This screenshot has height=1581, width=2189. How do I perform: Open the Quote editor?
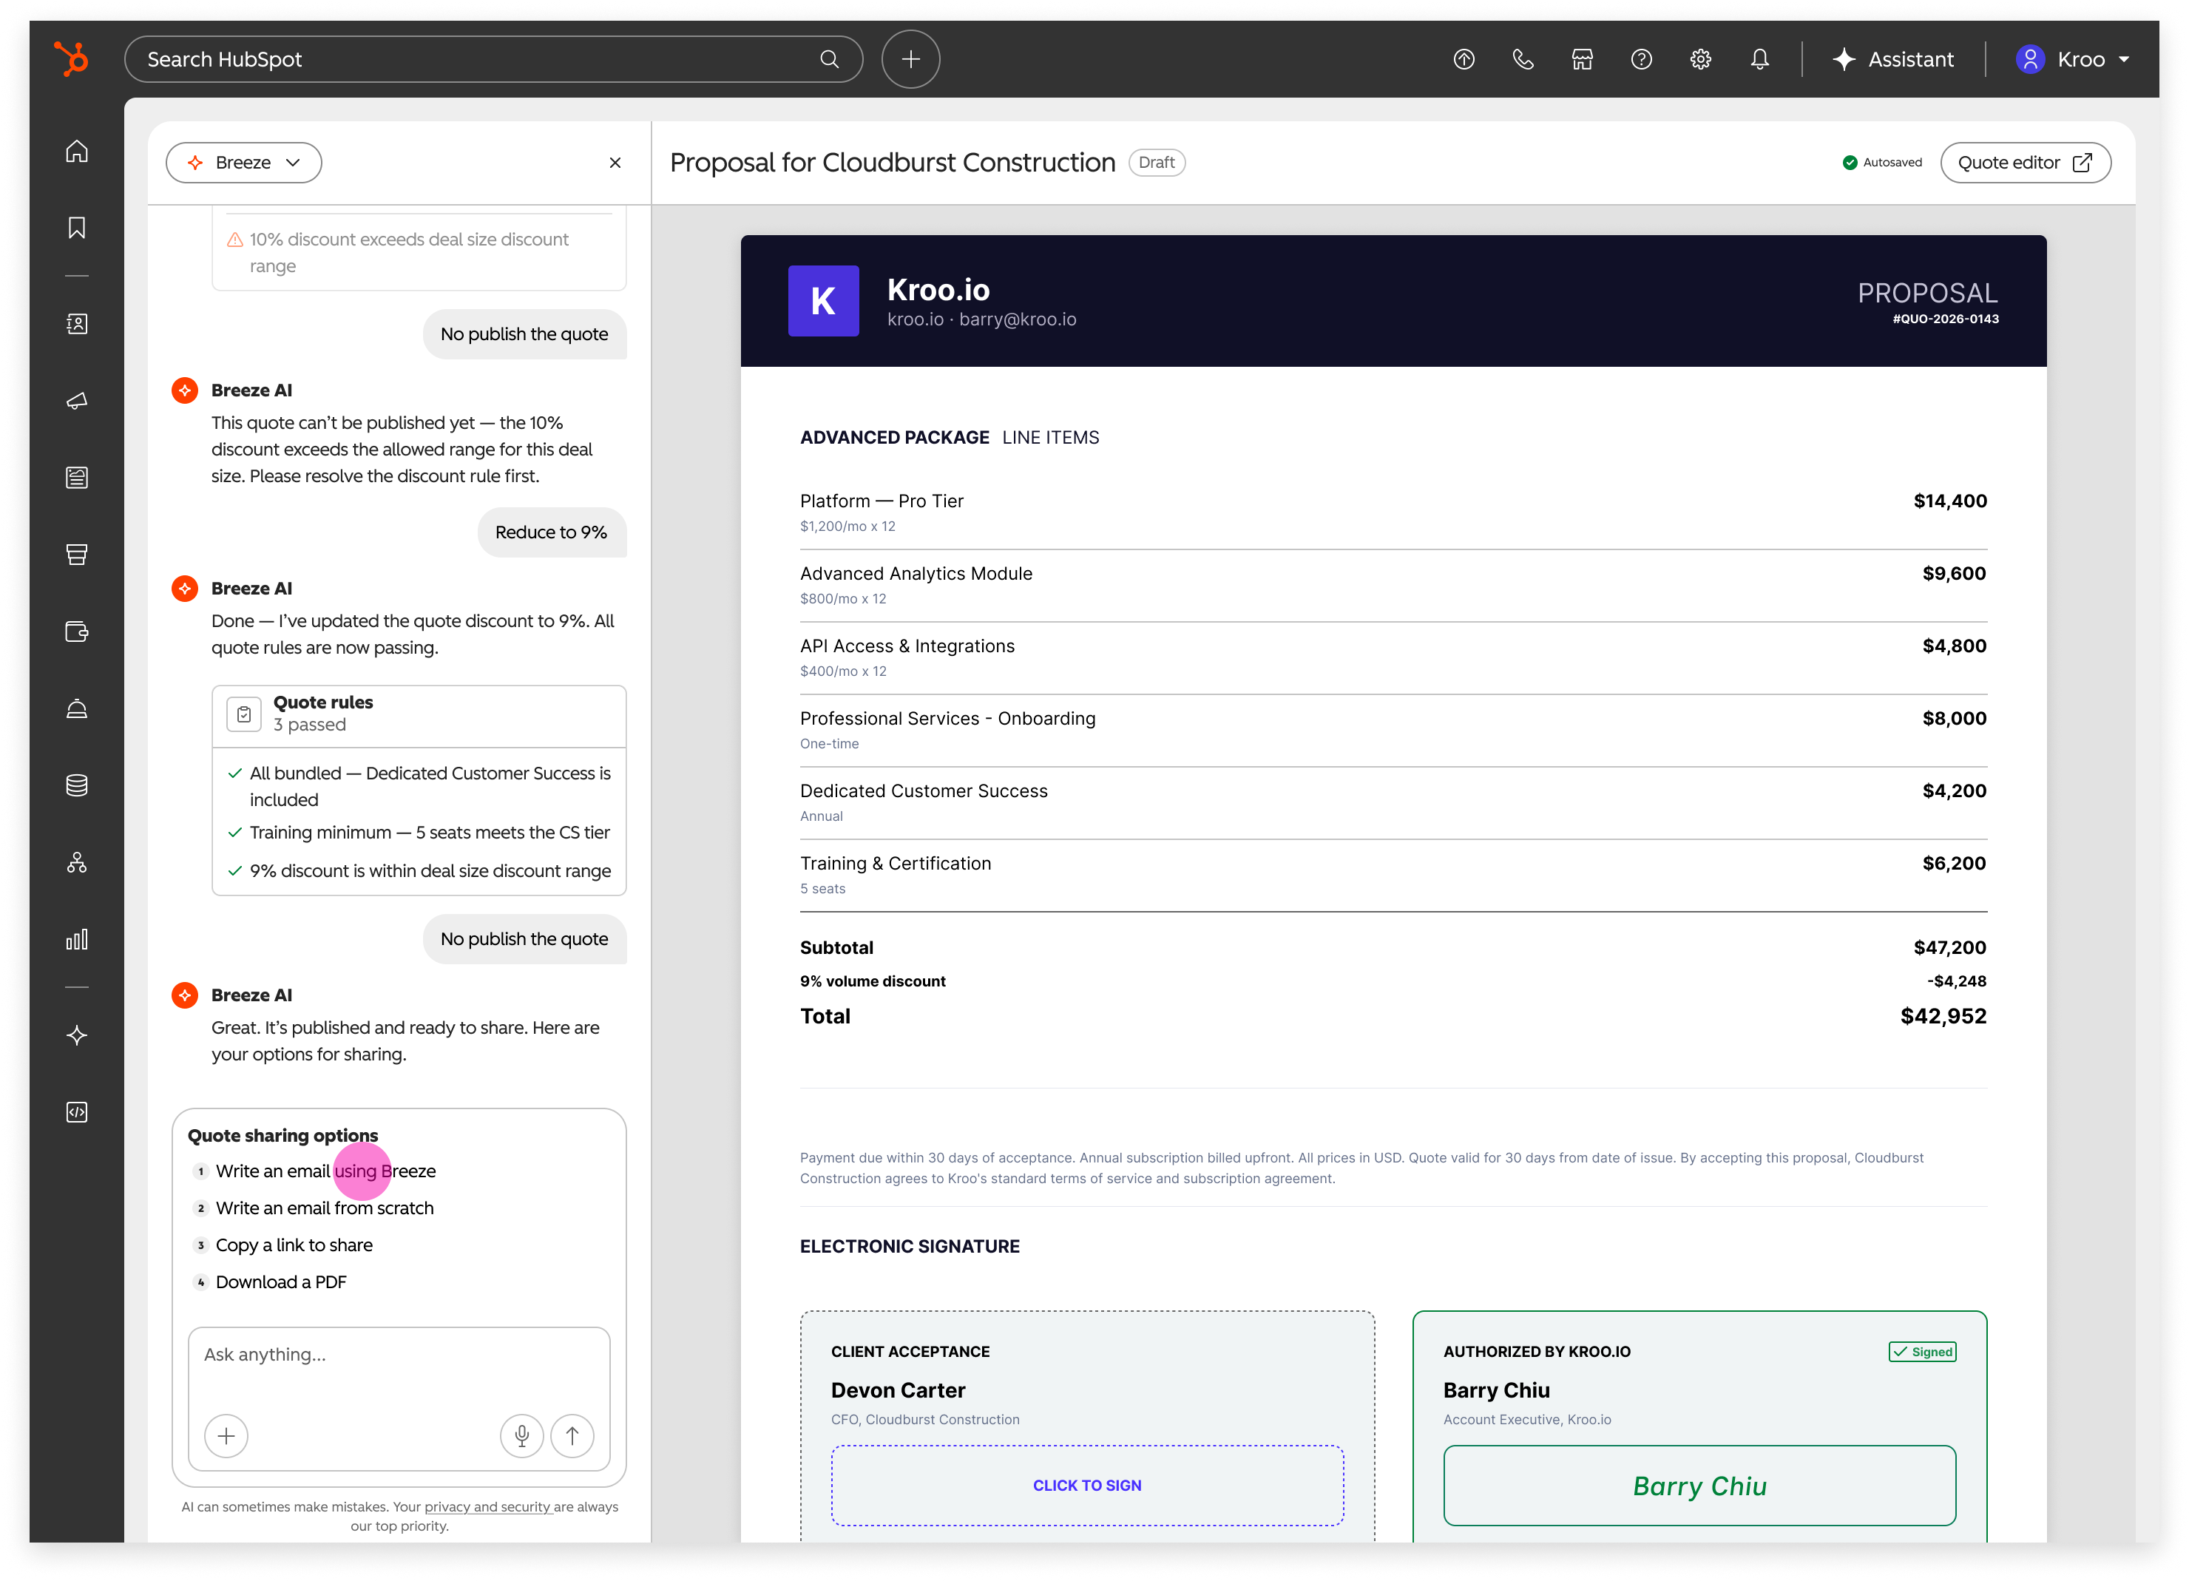point(2025,162)
